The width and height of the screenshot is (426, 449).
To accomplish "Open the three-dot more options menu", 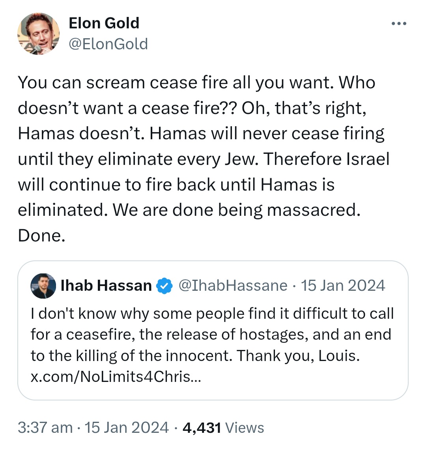I will pos(399,24).
